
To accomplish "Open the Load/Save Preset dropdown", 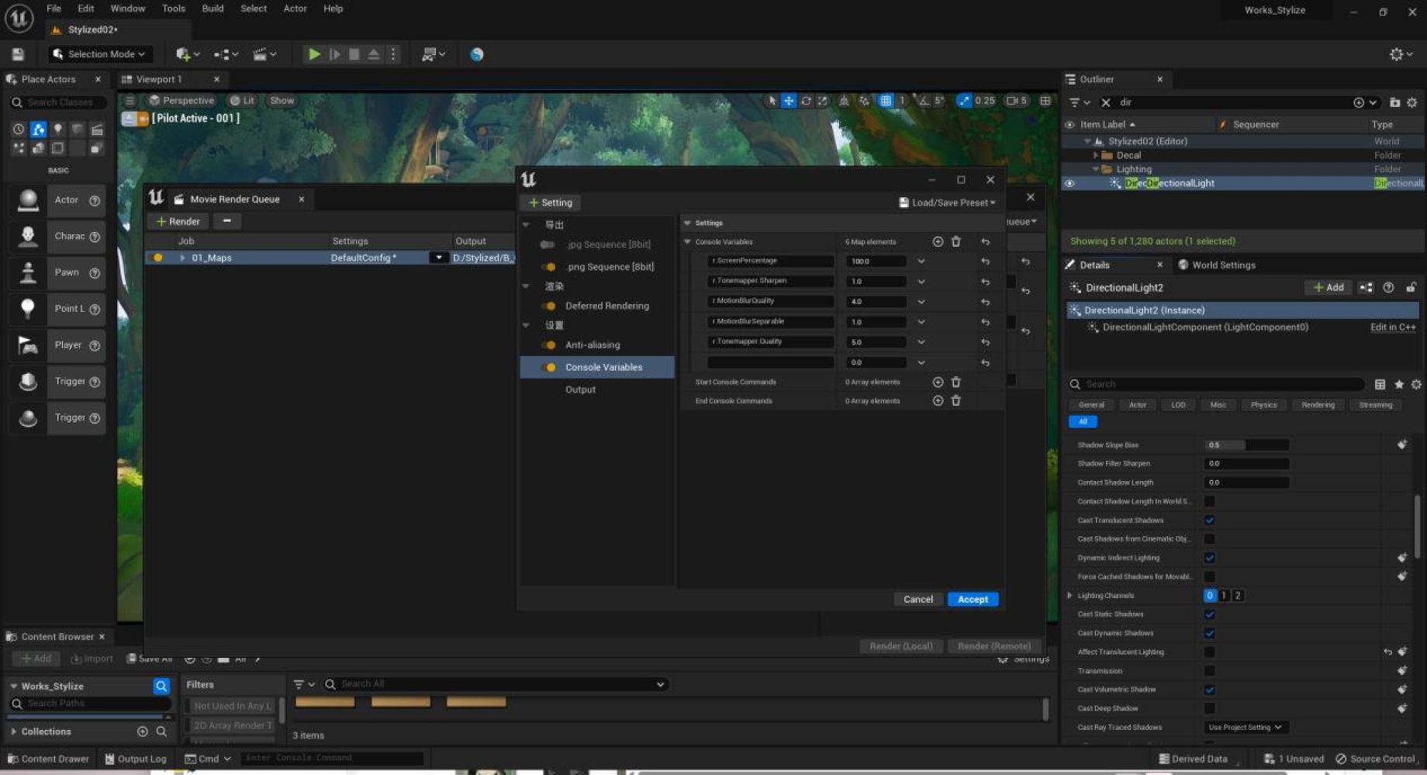I will [x=947, y=202].
